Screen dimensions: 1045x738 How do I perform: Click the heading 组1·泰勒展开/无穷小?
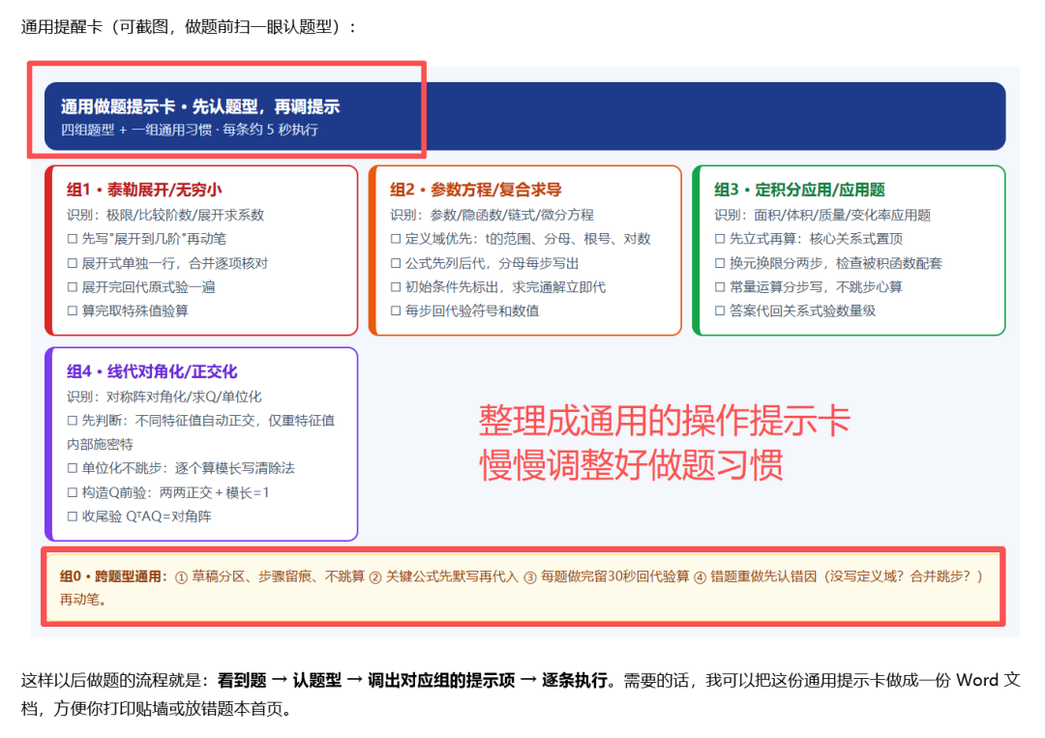[144, 190]
